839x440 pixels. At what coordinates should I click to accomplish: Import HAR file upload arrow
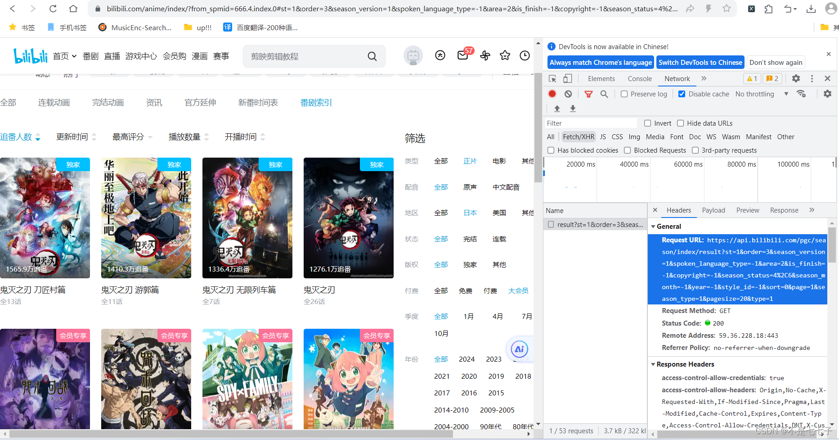pyautogui.click(x=557, y=109)
